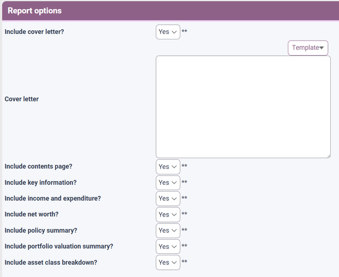Click the 'Include net worth?' label text
Viewport: 339px width, 277px height.
(31, 214)
